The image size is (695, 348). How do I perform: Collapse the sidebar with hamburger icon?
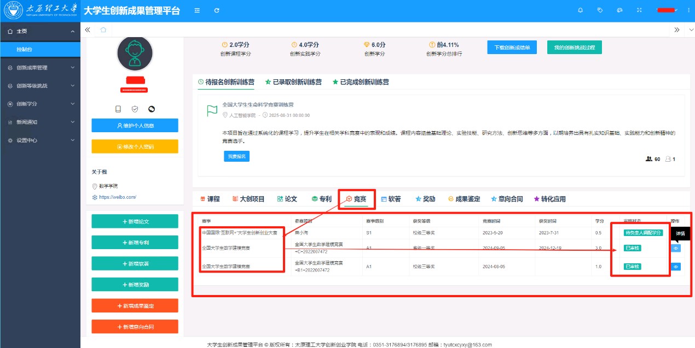[x=197, y=10]
